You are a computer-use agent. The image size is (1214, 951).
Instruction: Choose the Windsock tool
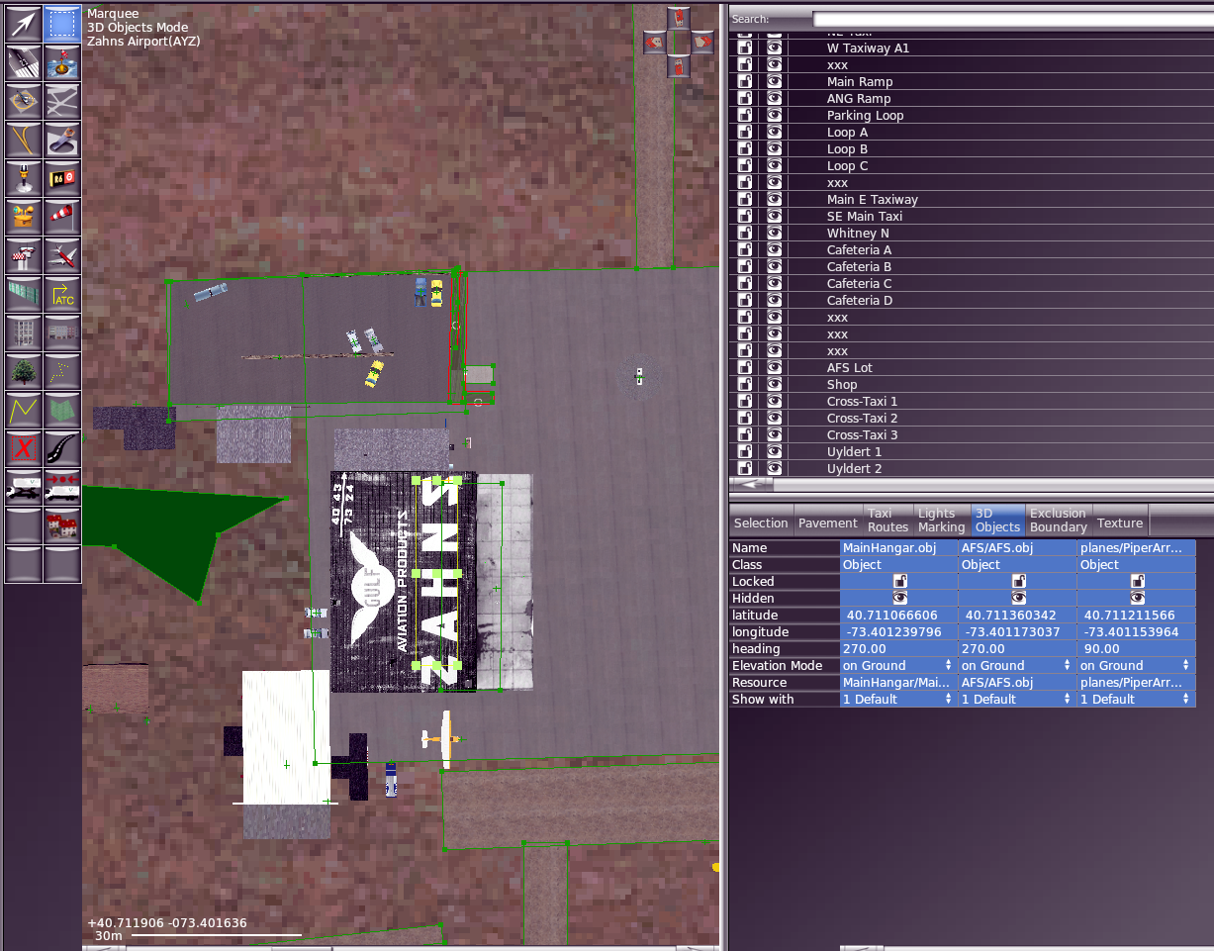pyautogui.click(x=62, y=217)
